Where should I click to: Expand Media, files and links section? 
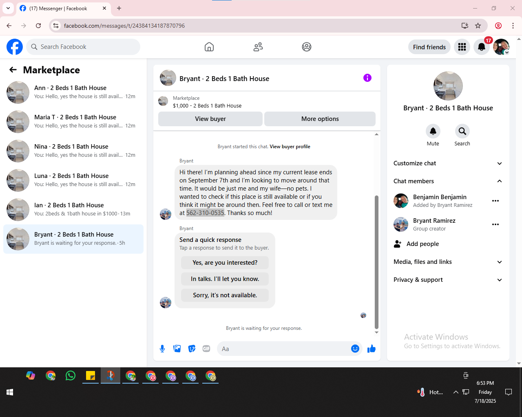448,262
